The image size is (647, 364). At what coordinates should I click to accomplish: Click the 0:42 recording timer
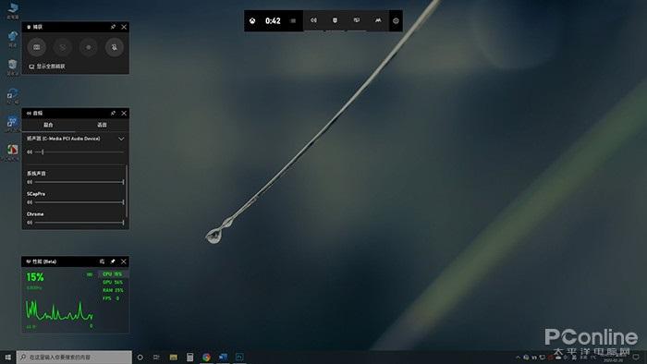pyautogui.click(x=273, y=21)
